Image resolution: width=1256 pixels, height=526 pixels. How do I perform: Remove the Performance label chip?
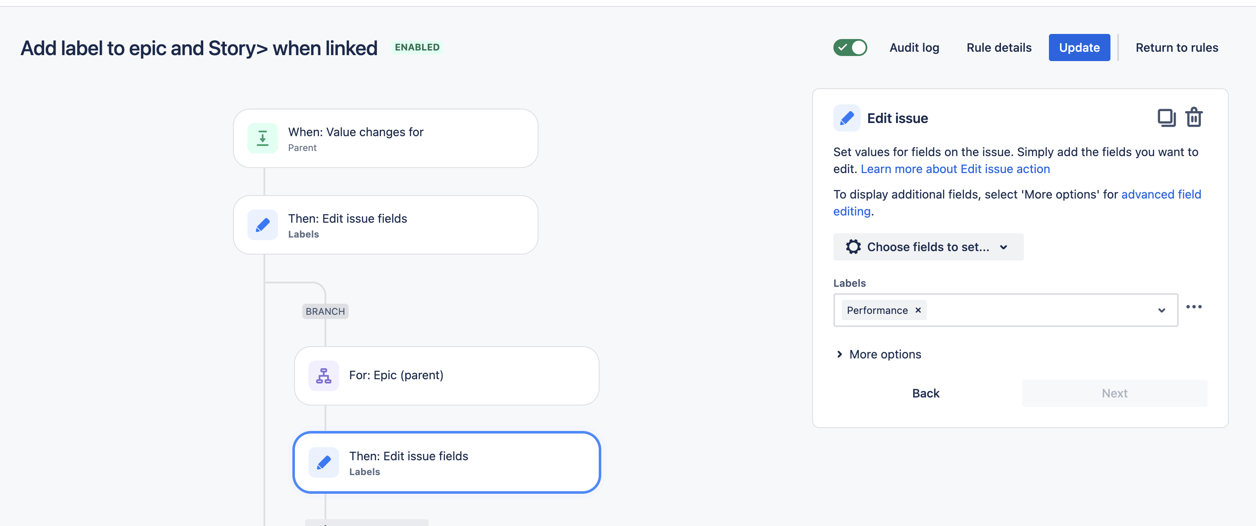(918, 310)
